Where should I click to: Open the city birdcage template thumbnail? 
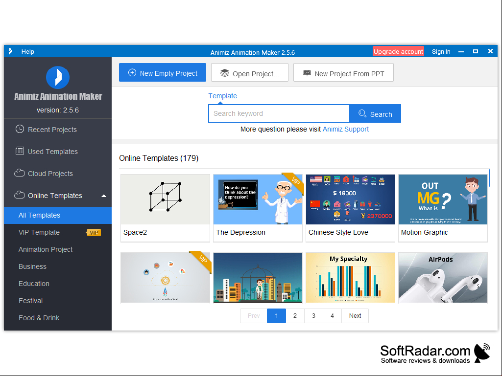pos(258,278)
